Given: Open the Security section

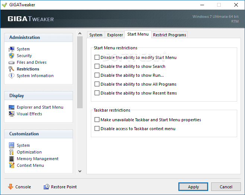Looking at the screenshot, I should 24,56.
